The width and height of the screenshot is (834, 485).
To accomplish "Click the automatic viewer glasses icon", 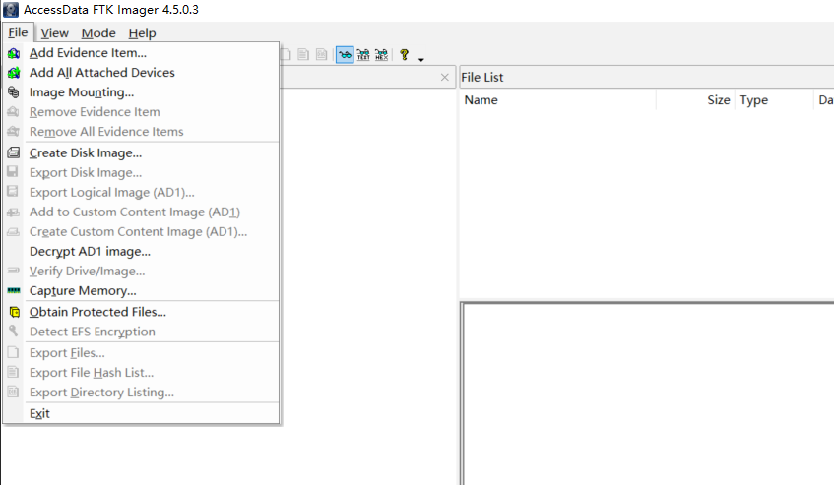I will click(345, 56).
